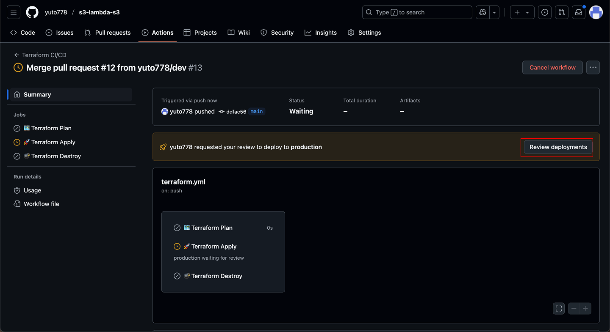The width and height of the screenshot is (610, 332).
Task: Switch to the Issues tab
Action: coord(59,33)
